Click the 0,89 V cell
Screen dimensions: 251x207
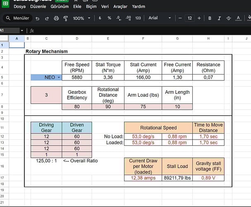point(208,178)
